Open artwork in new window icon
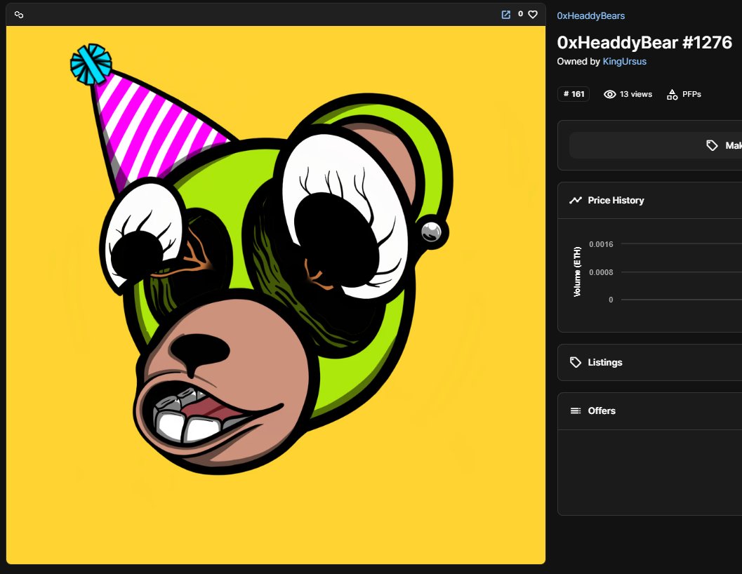This screenshot has height=574, width=742. (506, 15)
